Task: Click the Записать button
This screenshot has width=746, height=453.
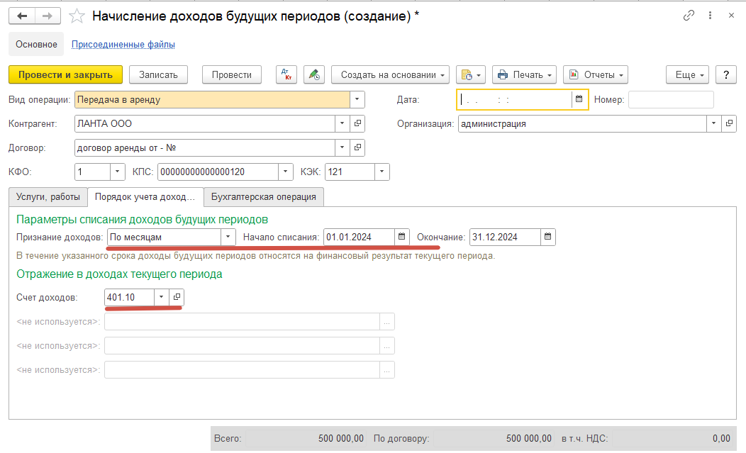Action: click(x=158, y=74)
